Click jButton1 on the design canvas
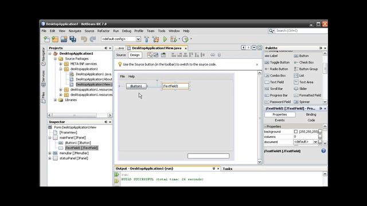 point(136,86)
